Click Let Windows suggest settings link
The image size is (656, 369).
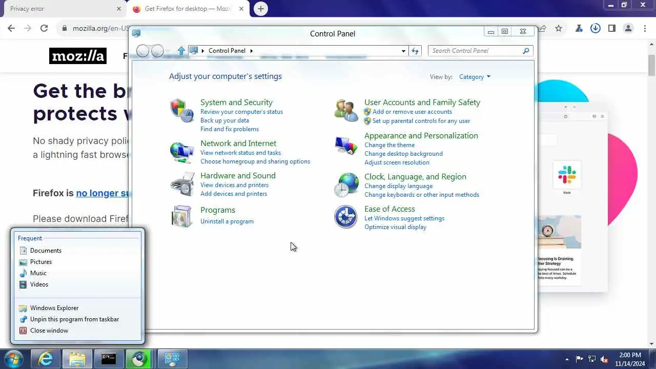(x=404, y=218)
